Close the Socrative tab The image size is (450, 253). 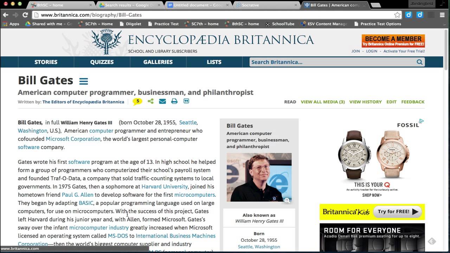pyautogui.click(x=296, y=5)
